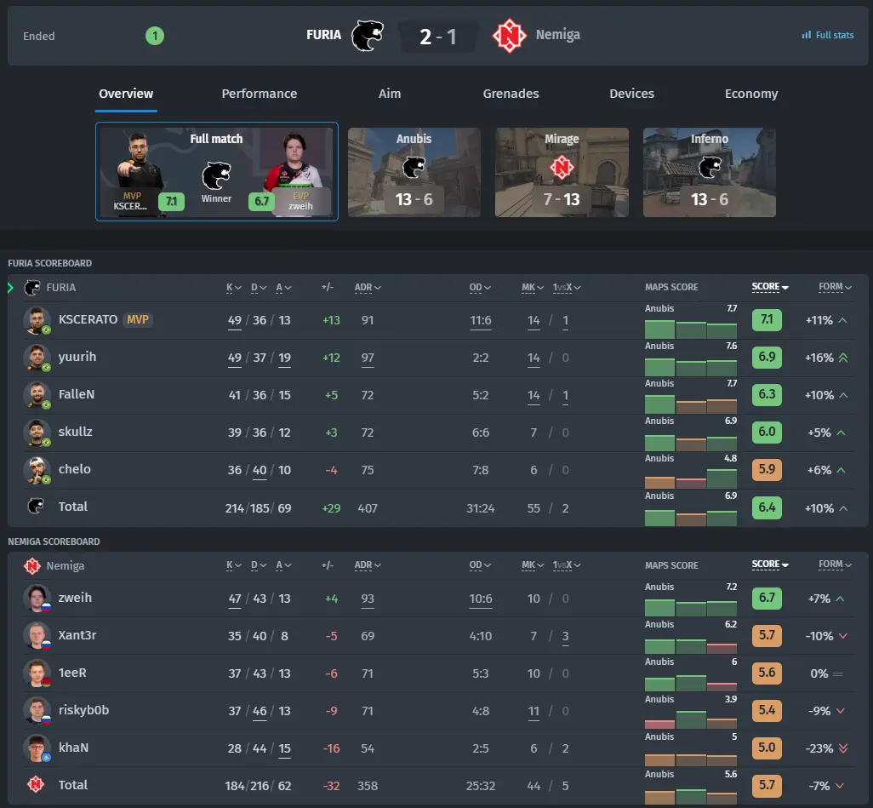Sort Nemiga table by SCORE
This screenshot has width=873, height=808.
[x=770, y=564]
